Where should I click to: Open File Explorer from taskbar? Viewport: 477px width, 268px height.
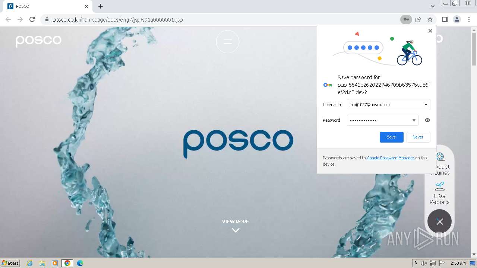point(42,263)
